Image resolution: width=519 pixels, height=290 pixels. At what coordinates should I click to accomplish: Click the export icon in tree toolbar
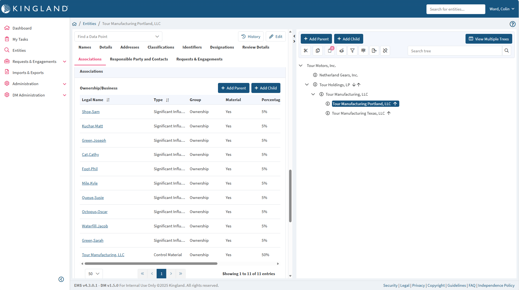coord(374,51)
